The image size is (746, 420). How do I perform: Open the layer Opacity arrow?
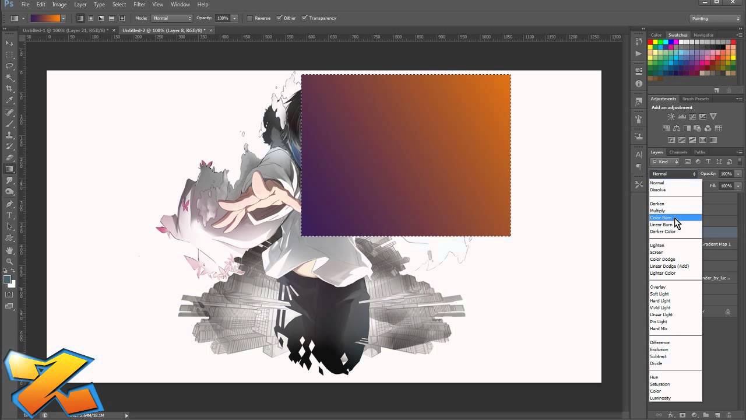(x=738, y=174)
